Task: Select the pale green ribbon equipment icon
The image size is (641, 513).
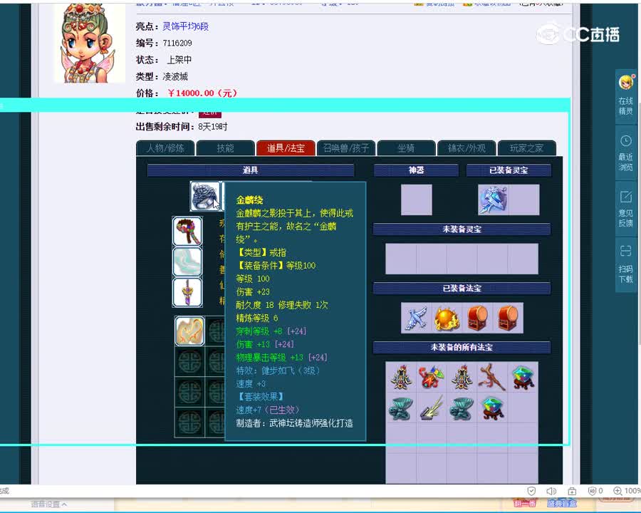Action: click(187, 261)
